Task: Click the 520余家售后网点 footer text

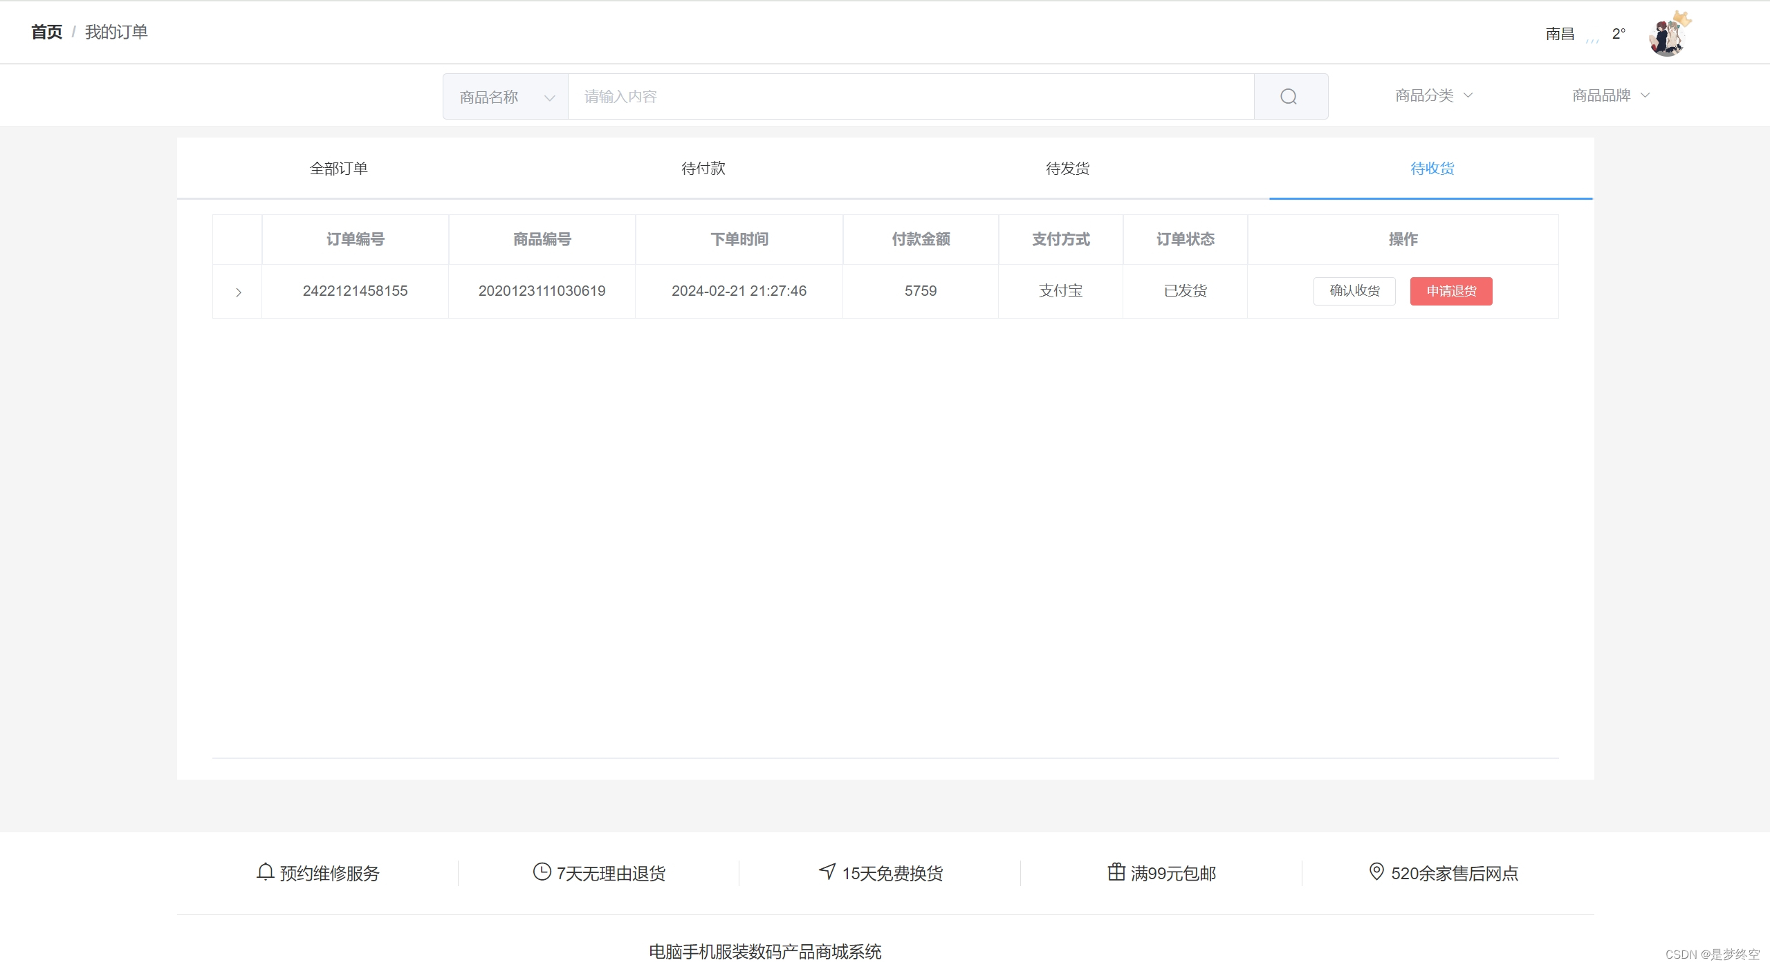Action: pyautogui.click(x=1455, y=874)
